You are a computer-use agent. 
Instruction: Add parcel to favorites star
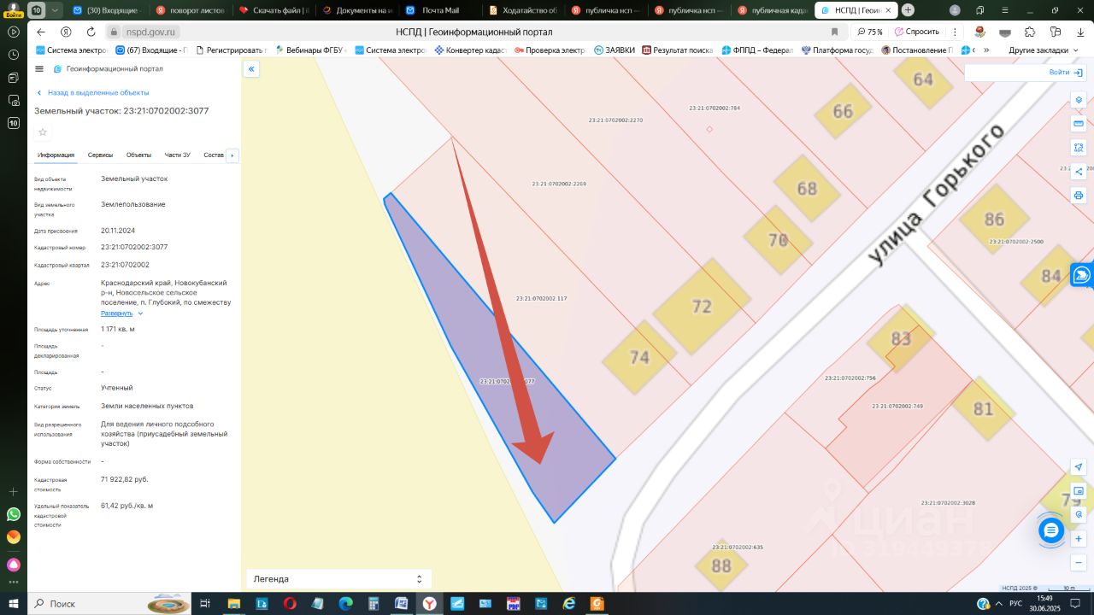[x=43, y=132]
